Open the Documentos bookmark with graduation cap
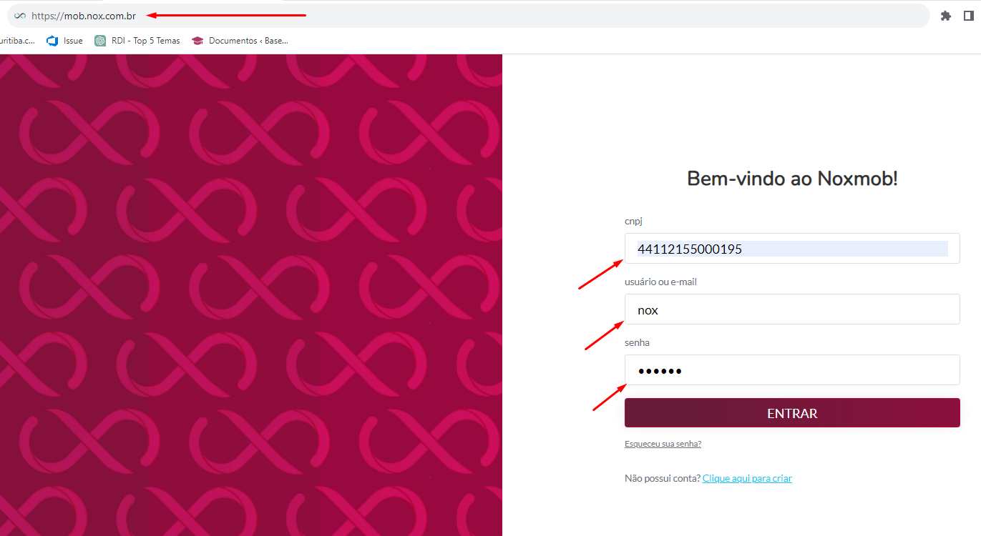This screenshot has height=536, width=981. point(240,41)
